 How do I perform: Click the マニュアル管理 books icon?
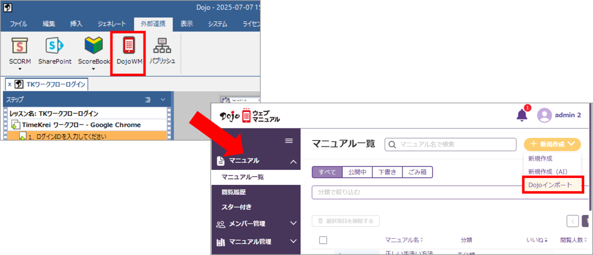click(221, 241)
